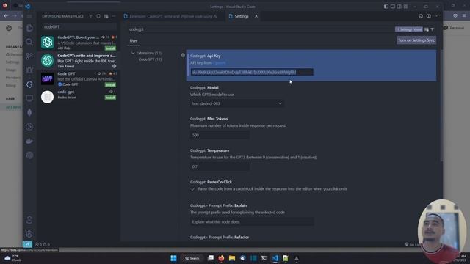470x264 pixels.
Task: Filter extensions with funnel icon
Action: pyautogui.click(x=90, y=16)
